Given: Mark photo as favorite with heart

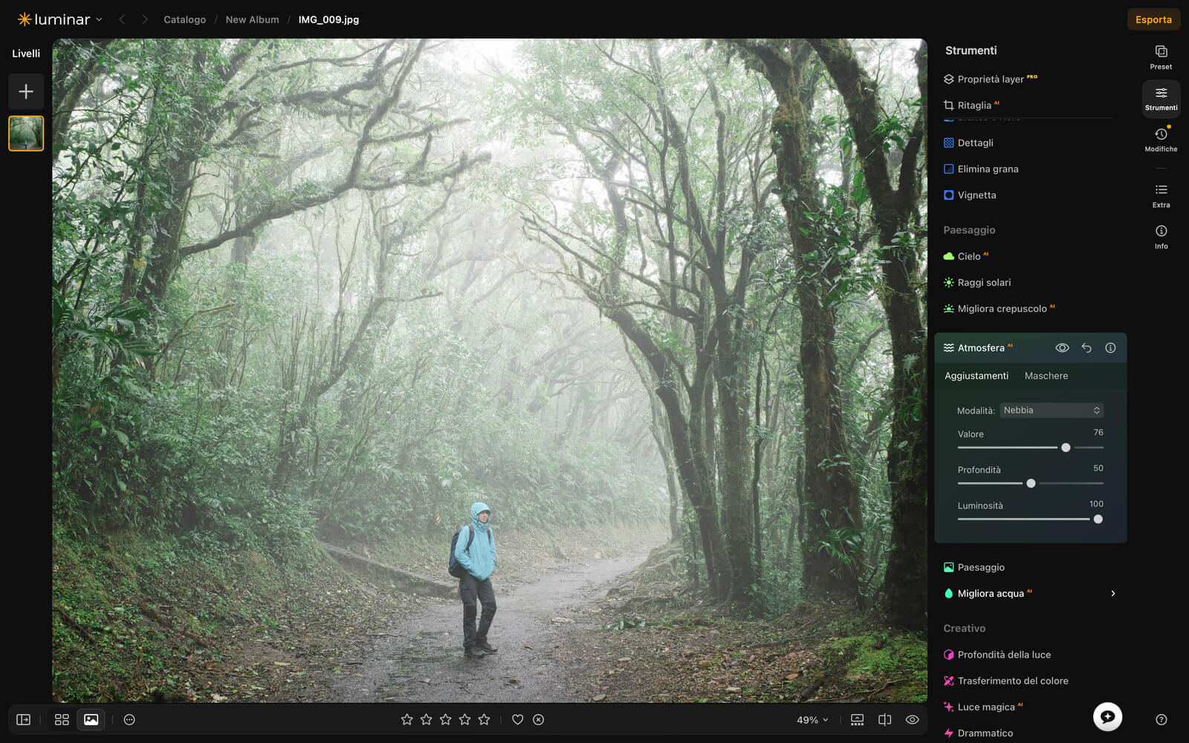Looking at the screenshot, I should point(518,719).
